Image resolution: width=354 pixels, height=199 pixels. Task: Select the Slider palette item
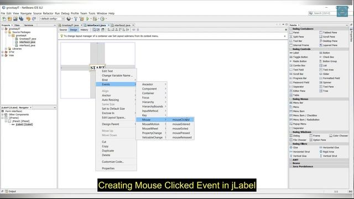(325, 74)
